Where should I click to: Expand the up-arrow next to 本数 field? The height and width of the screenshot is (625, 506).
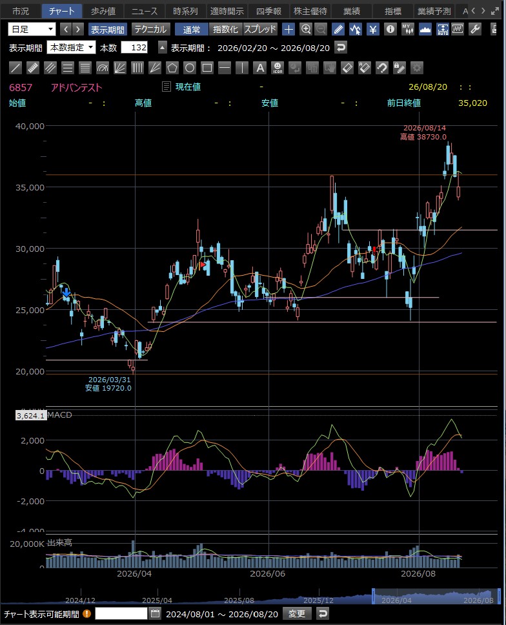162,48
